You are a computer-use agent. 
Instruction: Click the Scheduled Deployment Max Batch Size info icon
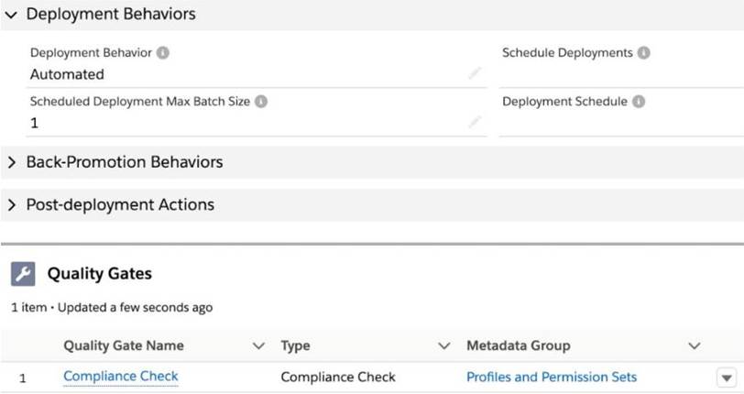(261, 102)
